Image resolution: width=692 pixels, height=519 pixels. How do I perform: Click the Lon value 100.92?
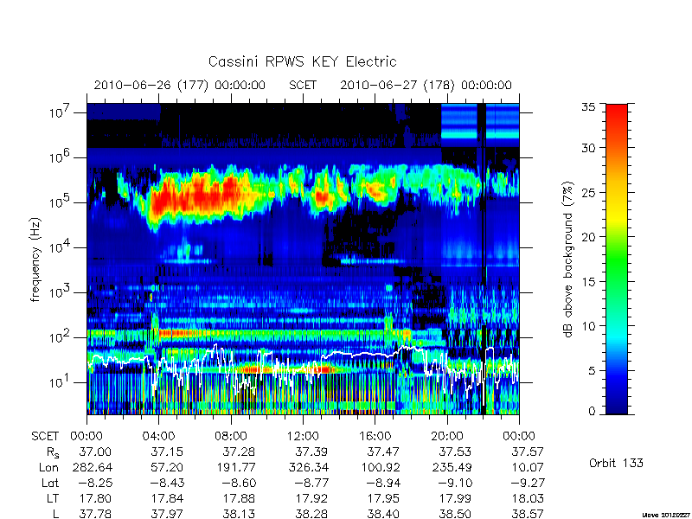[x=380, y=467]
